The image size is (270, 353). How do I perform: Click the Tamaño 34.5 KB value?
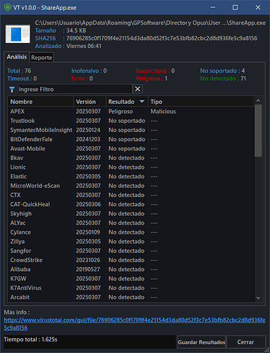point(76,30)
